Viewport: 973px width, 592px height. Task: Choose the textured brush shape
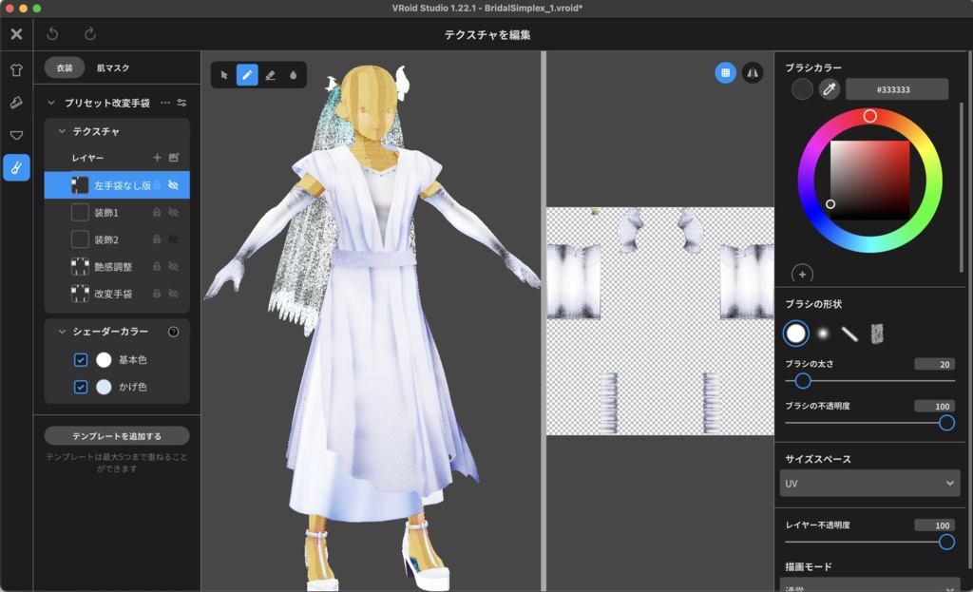877,334
